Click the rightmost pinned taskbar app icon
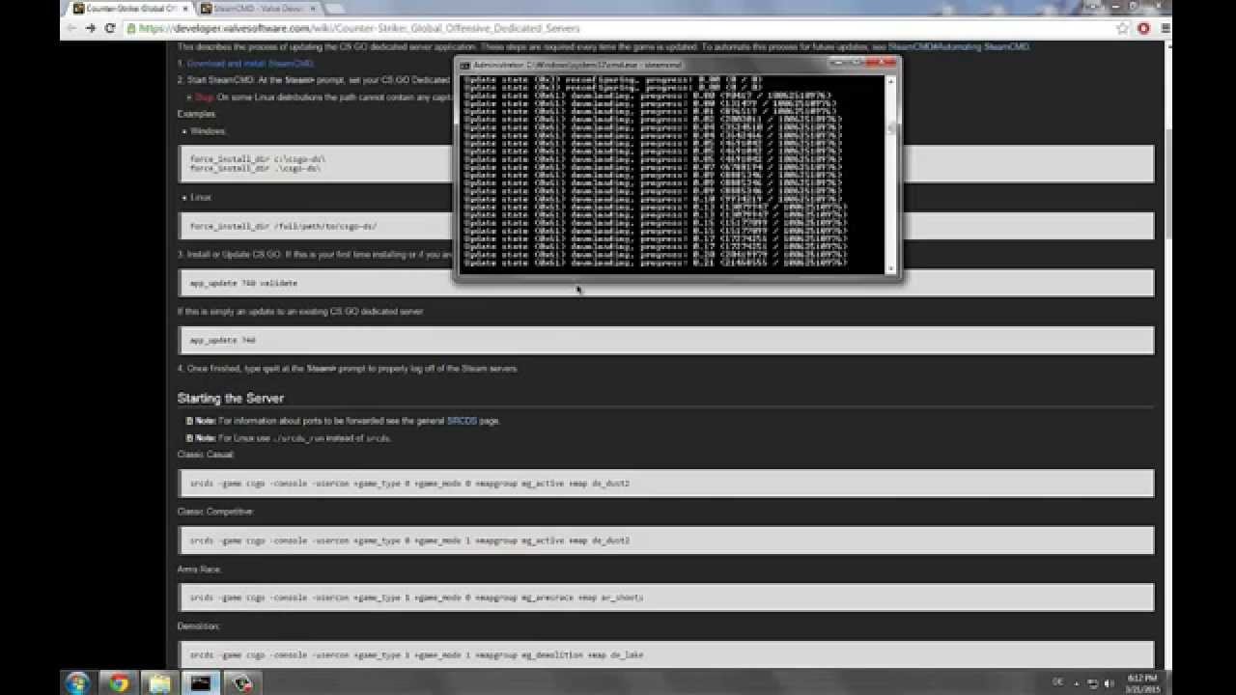This screenshot has height=695, width=1236. tap(241, 682)
